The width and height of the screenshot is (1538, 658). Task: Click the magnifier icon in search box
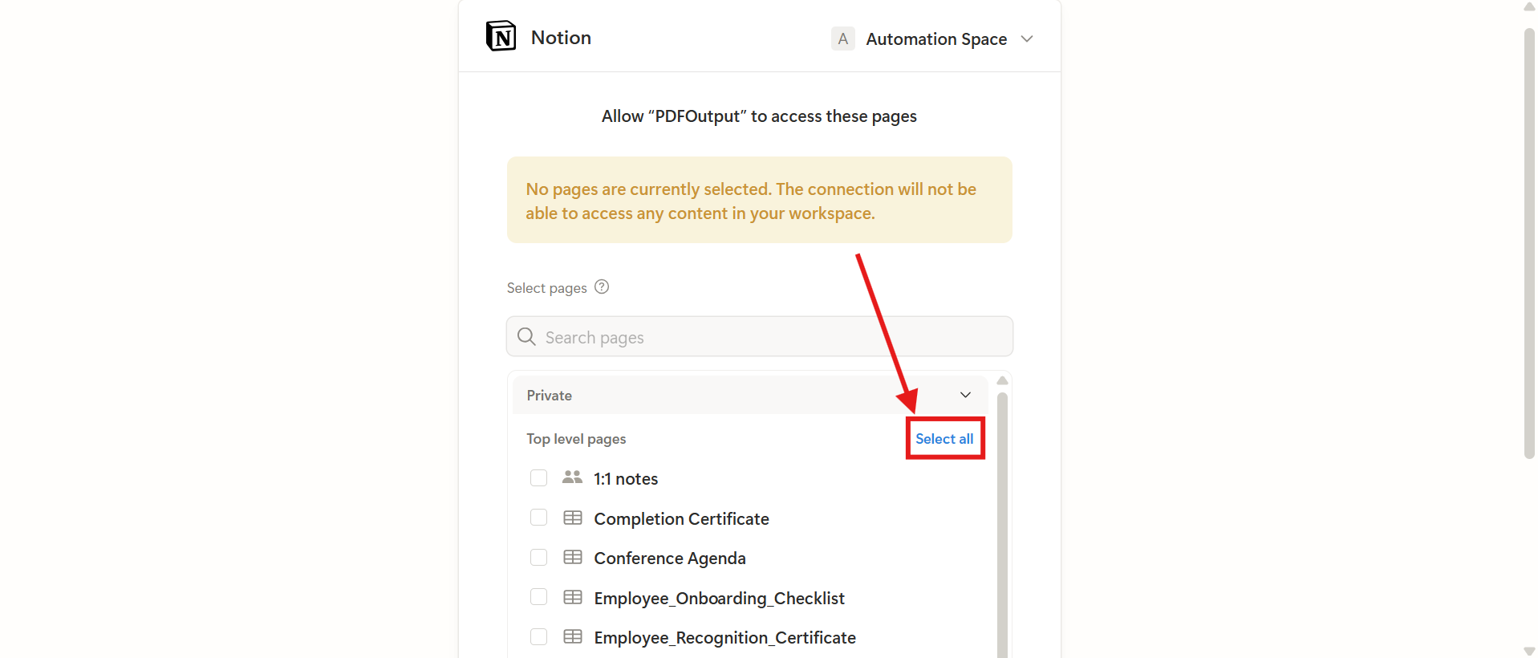point(526,336)
